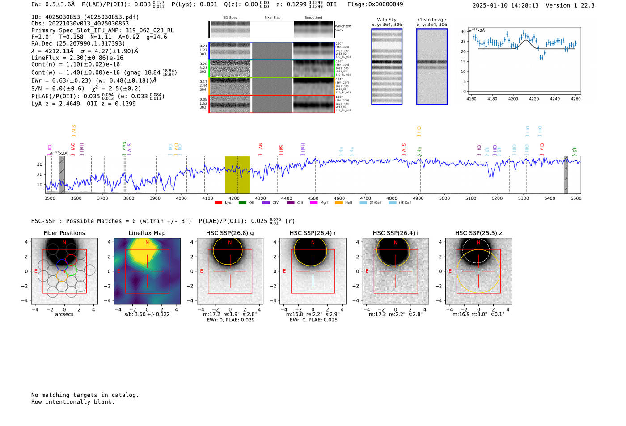Open the HSC SSP(26.4) i image
The height and width of the screenshot is (426, 626).
point(396,271)
